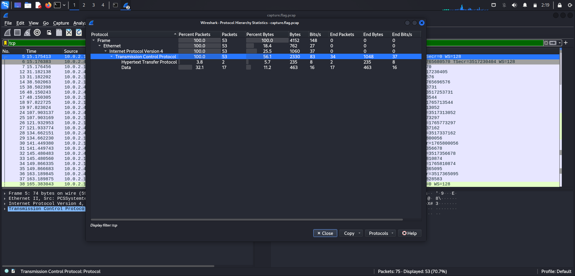
Task: Reload the capture file
Action: coord(79,32)
